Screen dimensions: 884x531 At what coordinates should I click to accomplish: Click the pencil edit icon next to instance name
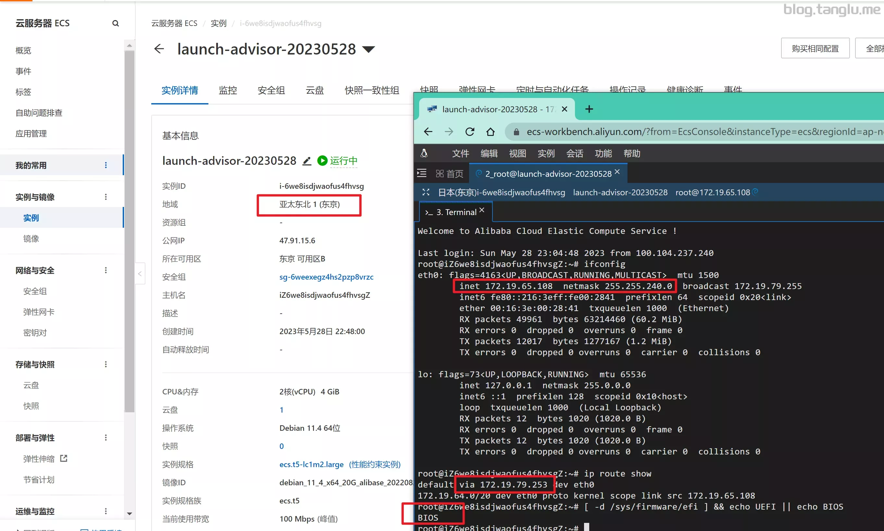pos(307,161)
